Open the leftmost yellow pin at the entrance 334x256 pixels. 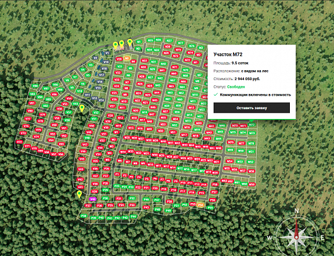(116, 45)
